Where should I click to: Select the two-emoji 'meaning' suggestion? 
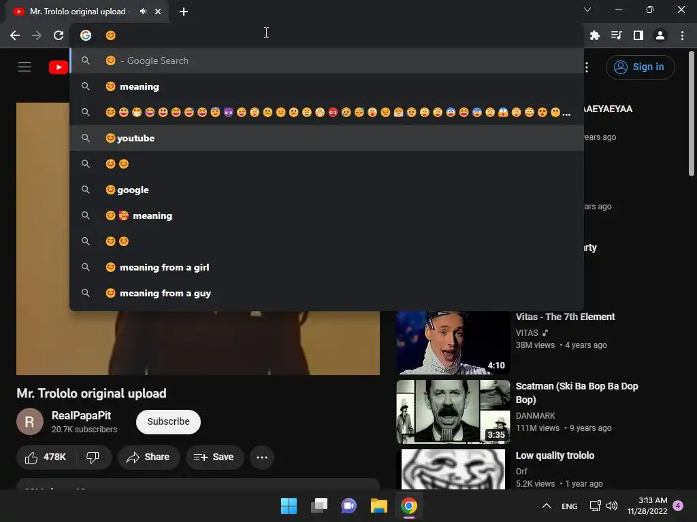327,215
